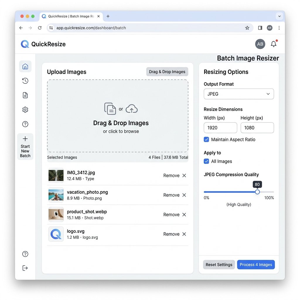Screen dimensions: 300x300
Task: Select the QuickResize browser tab
Action: pos(71,16)
